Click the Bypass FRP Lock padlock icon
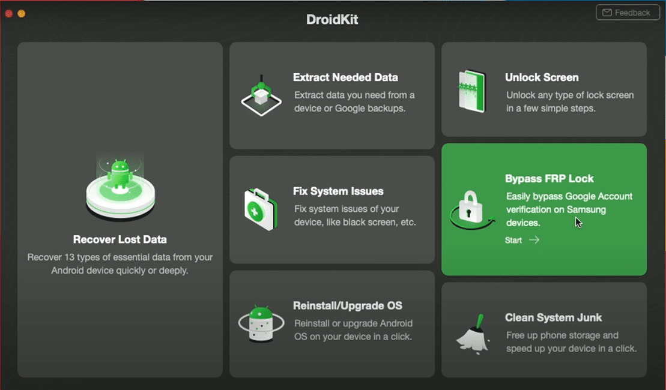The width and height of the screenshot is (666, 390). pyautogui.click(x=471, y=208)
